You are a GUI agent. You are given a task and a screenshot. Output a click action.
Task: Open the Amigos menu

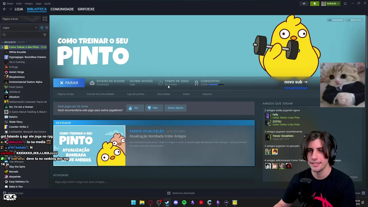click(x=29, y=3)
